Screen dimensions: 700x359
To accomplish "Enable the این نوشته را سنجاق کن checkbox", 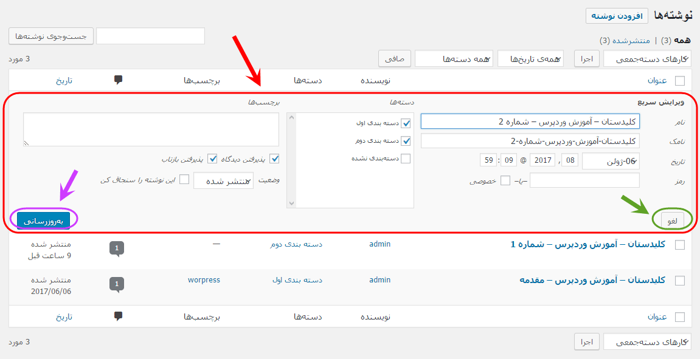I will coord(184,180).
